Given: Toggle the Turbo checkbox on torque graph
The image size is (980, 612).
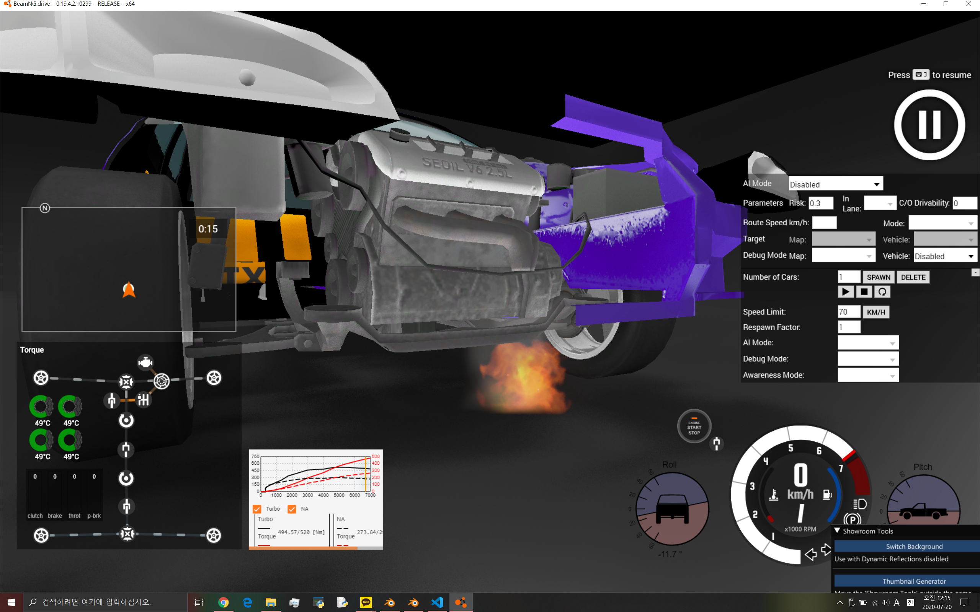Looking at the screenshot, I should 257,509.
